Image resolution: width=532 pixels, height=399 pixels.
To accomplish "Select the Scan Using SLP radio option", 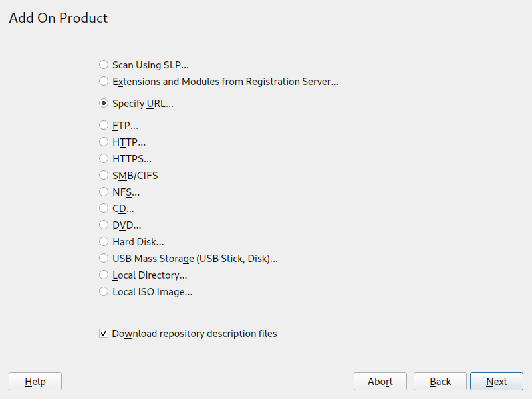I will (x=104, y=65).
